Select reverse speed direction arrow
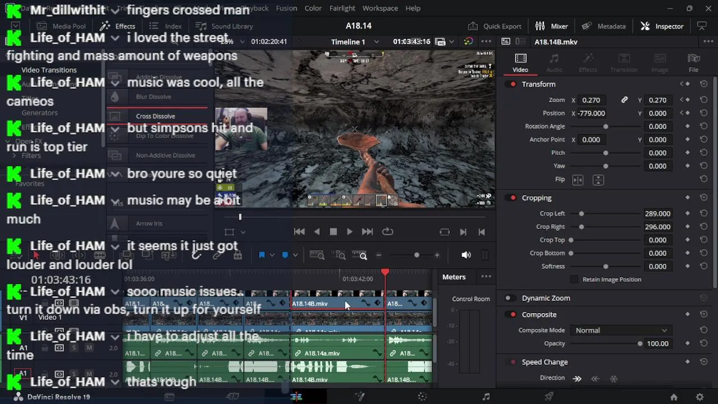This screenshot has height=404, width=718. coord(595,379)
